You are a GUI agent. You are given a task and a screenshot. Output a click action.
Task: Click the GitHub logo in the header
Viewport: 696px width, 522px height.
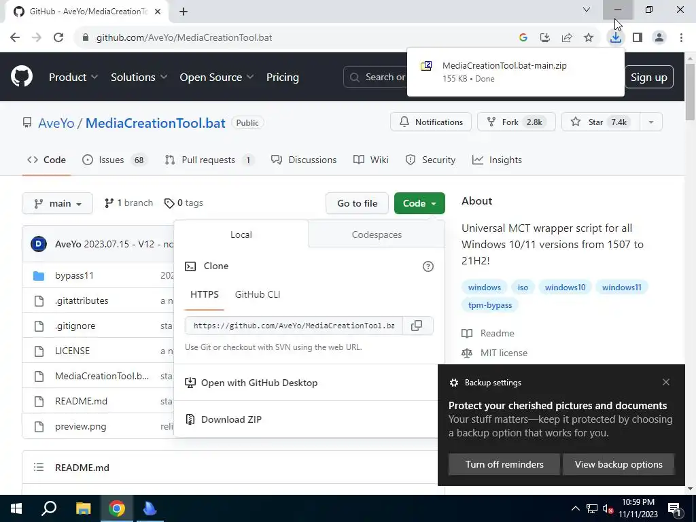(22, 77)
